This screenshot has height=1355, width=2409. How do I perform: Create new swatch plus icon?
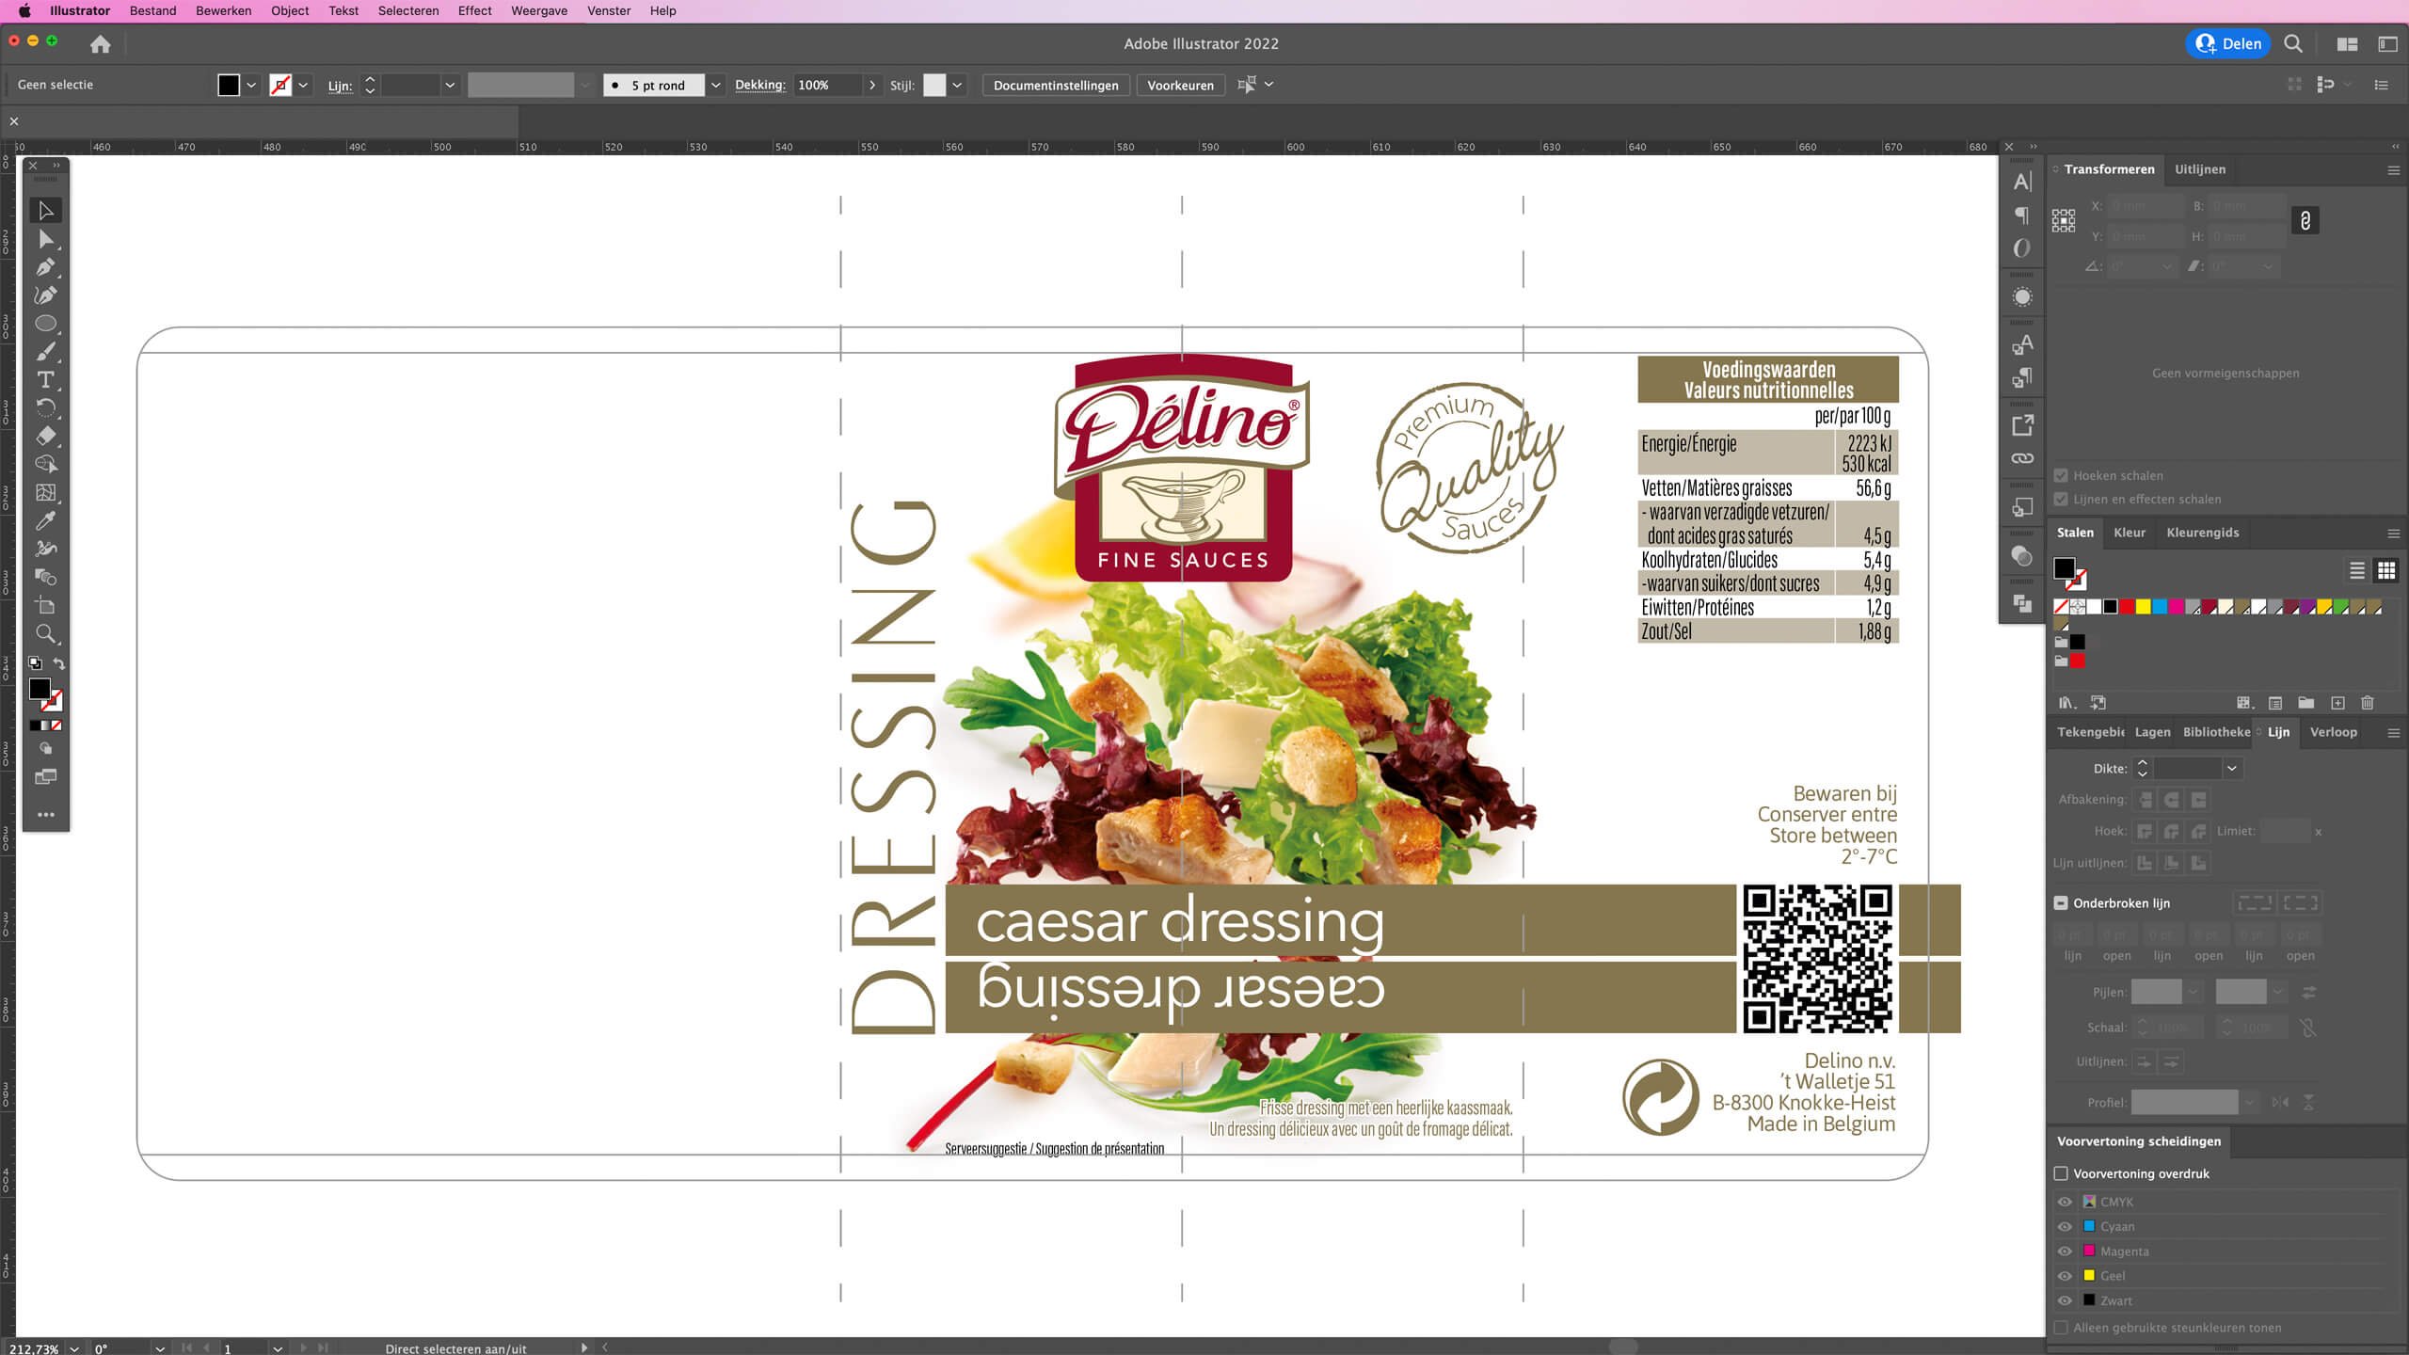(x=2337, y=703)
